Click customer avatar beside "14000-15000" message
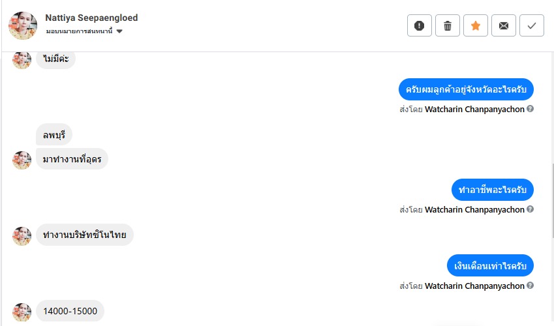This screenshot has width=554, height=326. [22, 312]
